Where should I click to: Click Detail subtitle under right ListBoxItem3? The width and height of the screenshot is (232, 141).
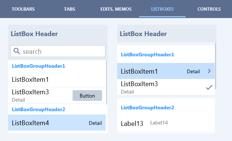[127, 92]
